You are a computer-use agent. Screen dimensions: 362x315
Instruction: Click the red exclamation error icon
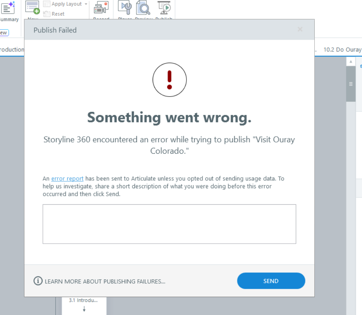(x=169, y=80)
